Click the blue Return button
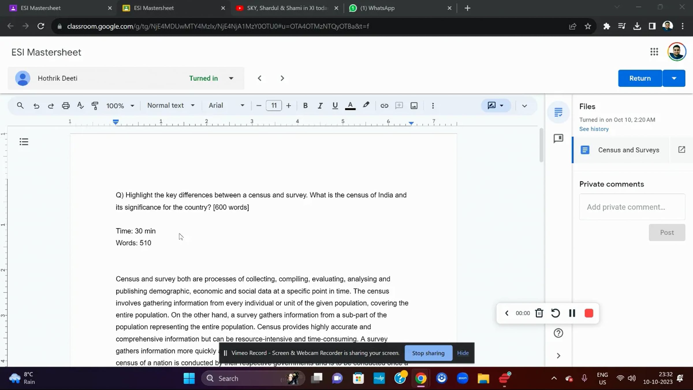 pos(640,78)
